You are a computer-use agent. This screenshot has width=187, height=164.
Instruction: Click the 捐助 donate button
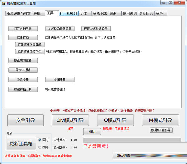tap(92, 132)
